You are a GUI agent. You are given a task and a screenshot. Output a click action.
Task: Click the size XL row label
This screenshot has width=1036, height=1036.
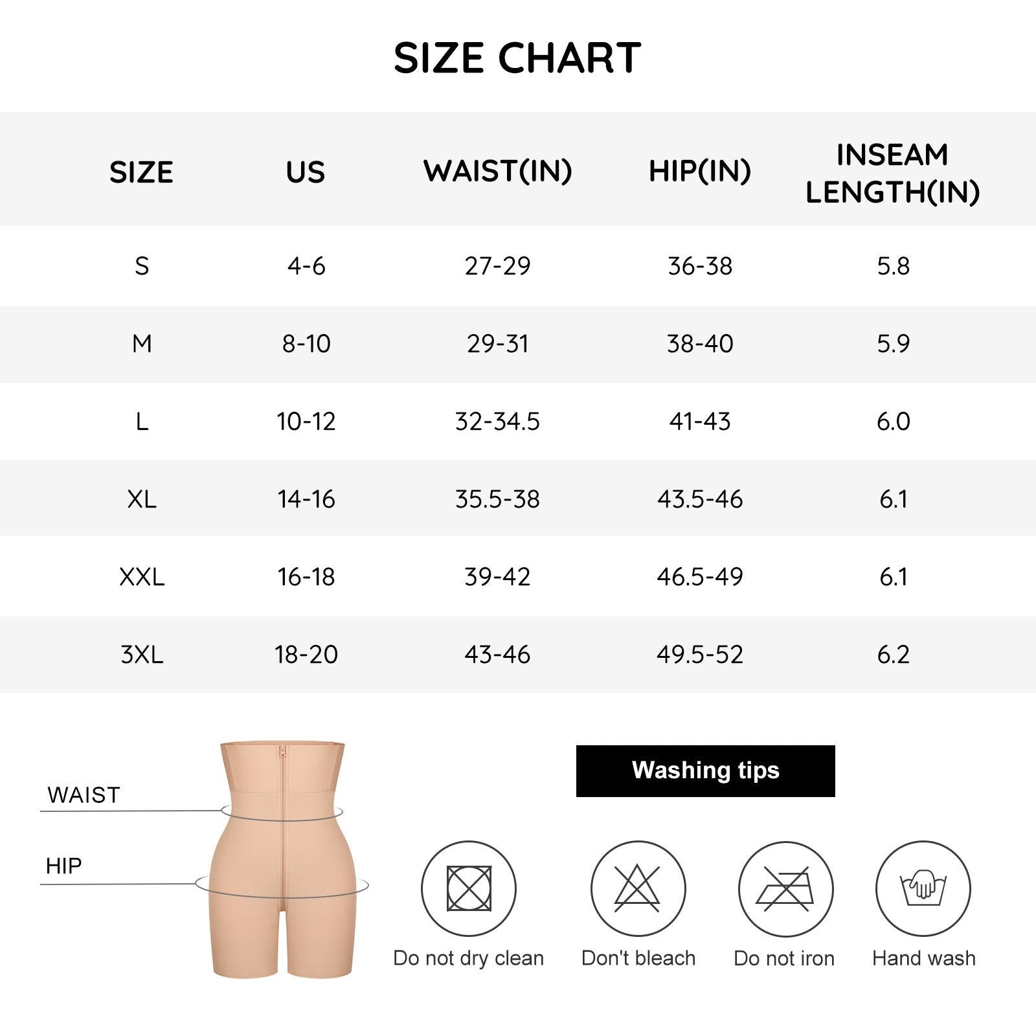(142, 499)
